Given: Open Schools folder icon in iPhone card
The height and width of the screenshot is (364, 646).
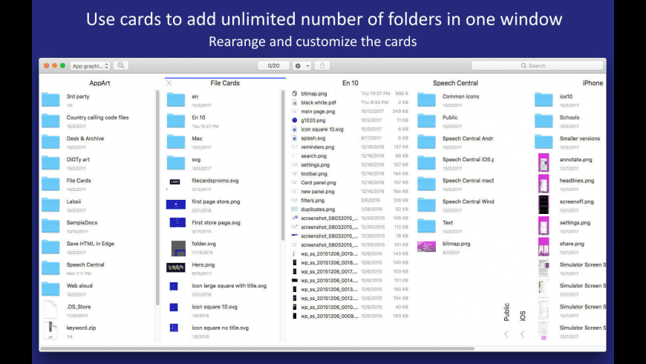Looking at the screenshot, I should point(544,121).
